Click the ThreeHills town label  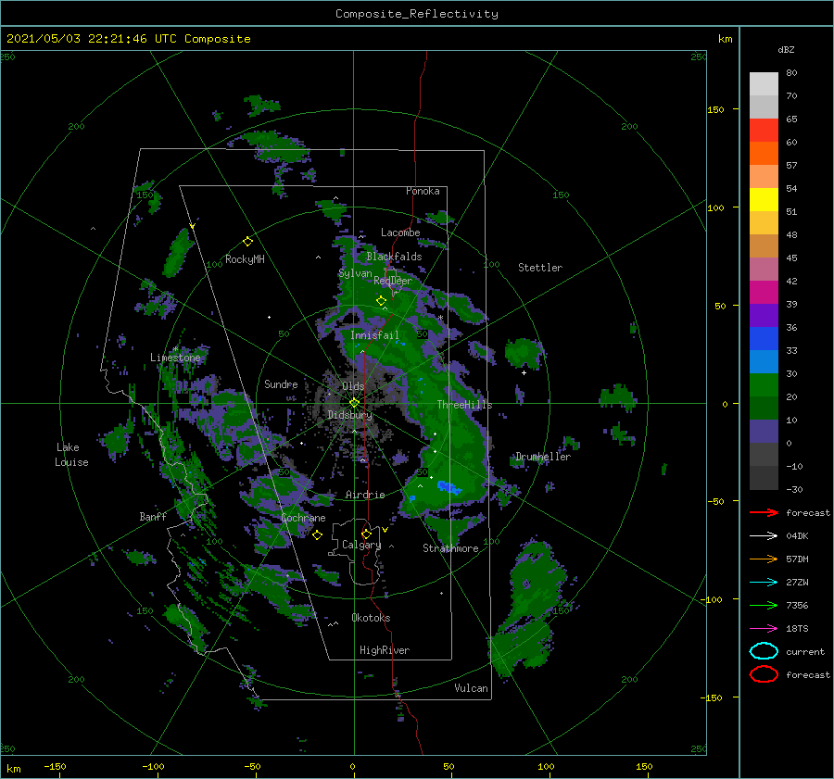[x=464, y=405]
